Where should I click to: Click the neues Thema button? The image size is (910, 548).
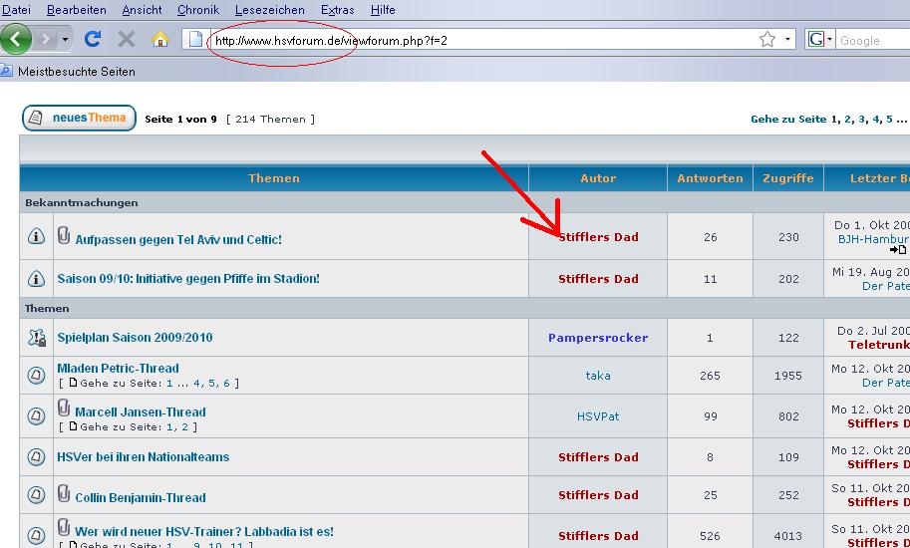tap(79, 118)
